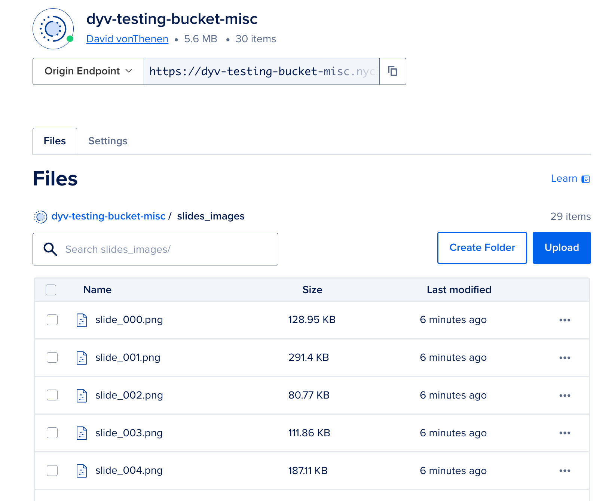Click file icon for slide_000.png

[x=82, y=320]
